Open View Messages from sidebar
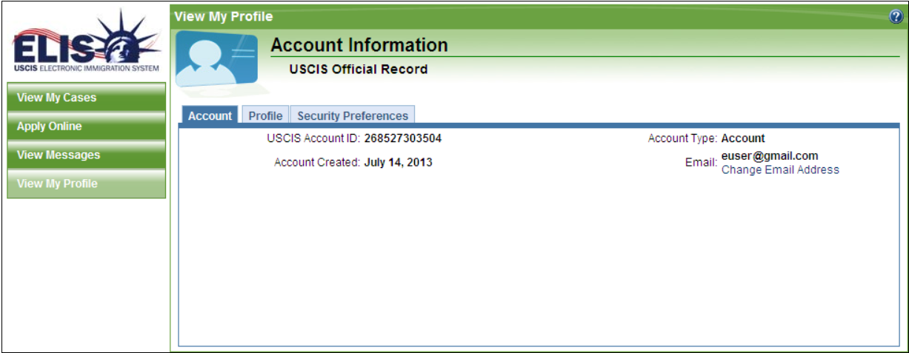The width and height of the screenshot is (909, 353). click(86, 155)
